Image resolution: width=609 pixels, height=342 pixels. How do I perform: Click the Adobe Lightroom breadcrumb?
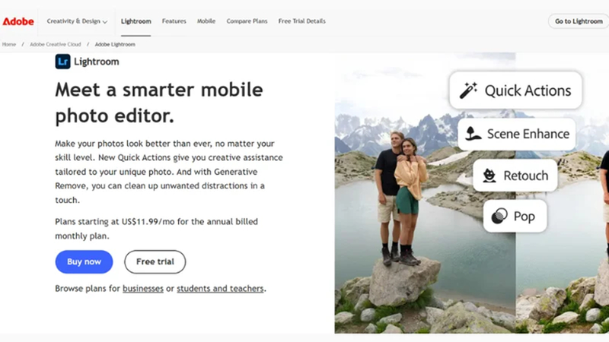click(115, 45)
